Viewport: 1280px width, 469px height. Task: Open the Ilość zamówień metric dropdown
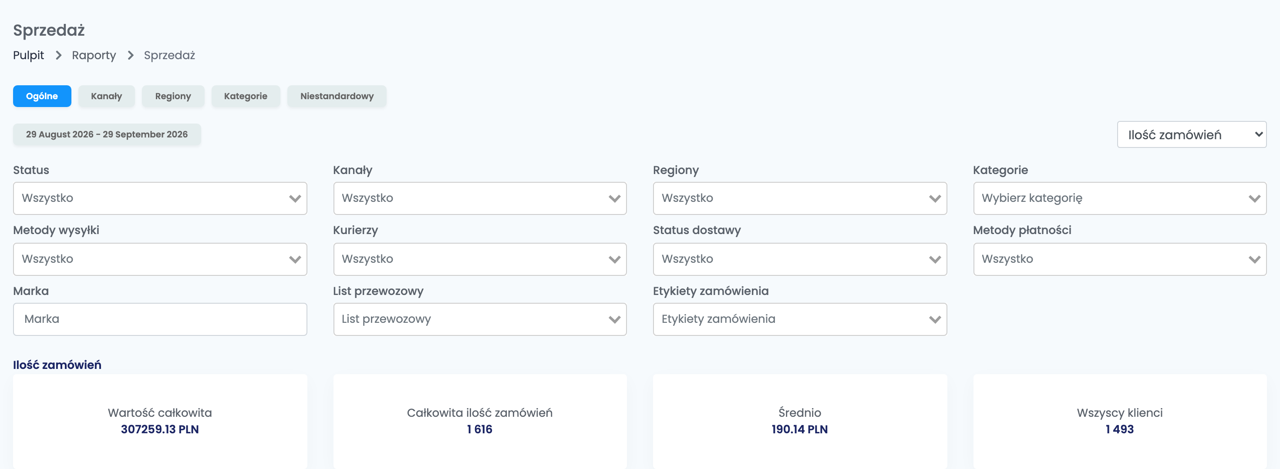(x=1192, y=134)
